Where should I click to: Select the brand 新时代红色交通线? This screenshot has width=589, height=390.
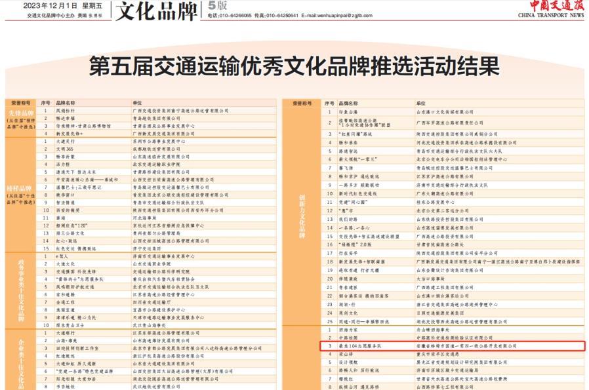point(357,193)
